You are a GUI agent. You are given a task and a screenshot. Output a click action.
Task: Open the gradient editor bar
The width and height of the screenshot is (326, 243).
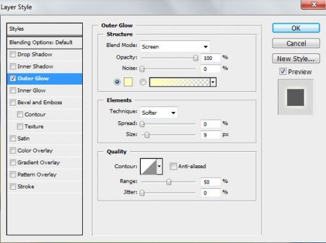pyautogui.click(x=180, y=82)
